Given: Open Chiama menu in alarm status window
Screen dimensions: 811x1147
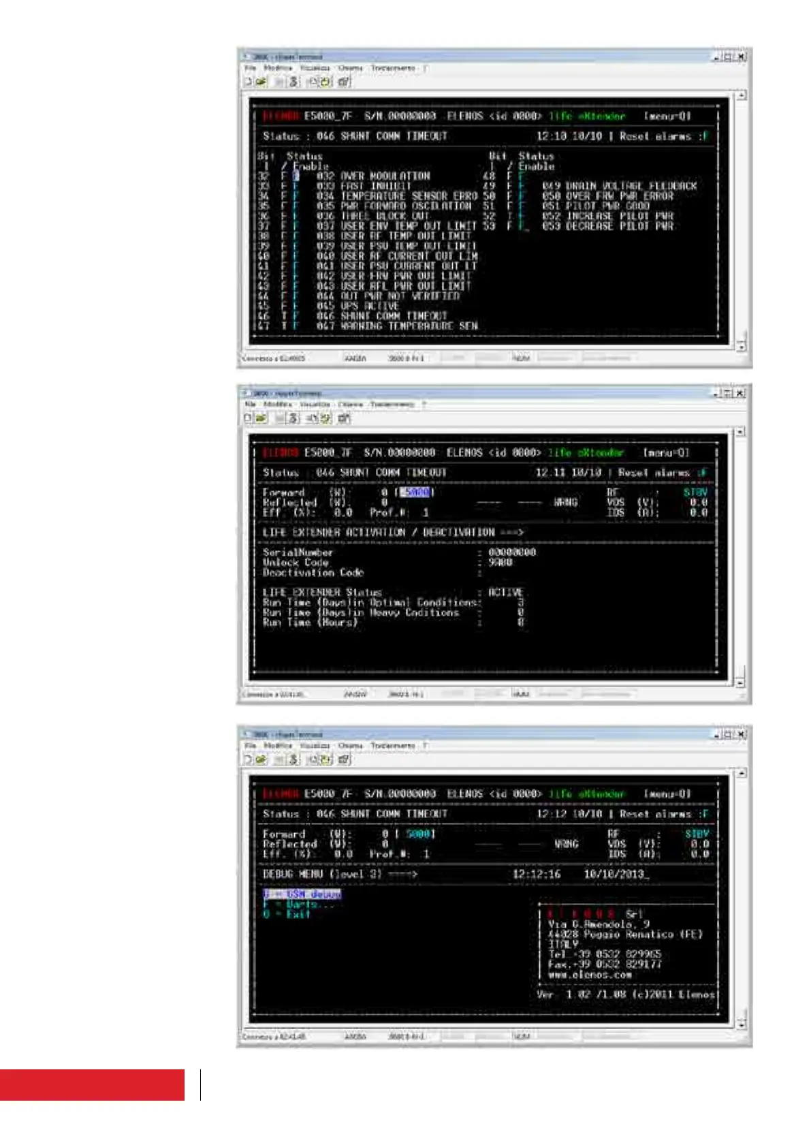Looking at the screenshot, I should [x=351, y=68].
